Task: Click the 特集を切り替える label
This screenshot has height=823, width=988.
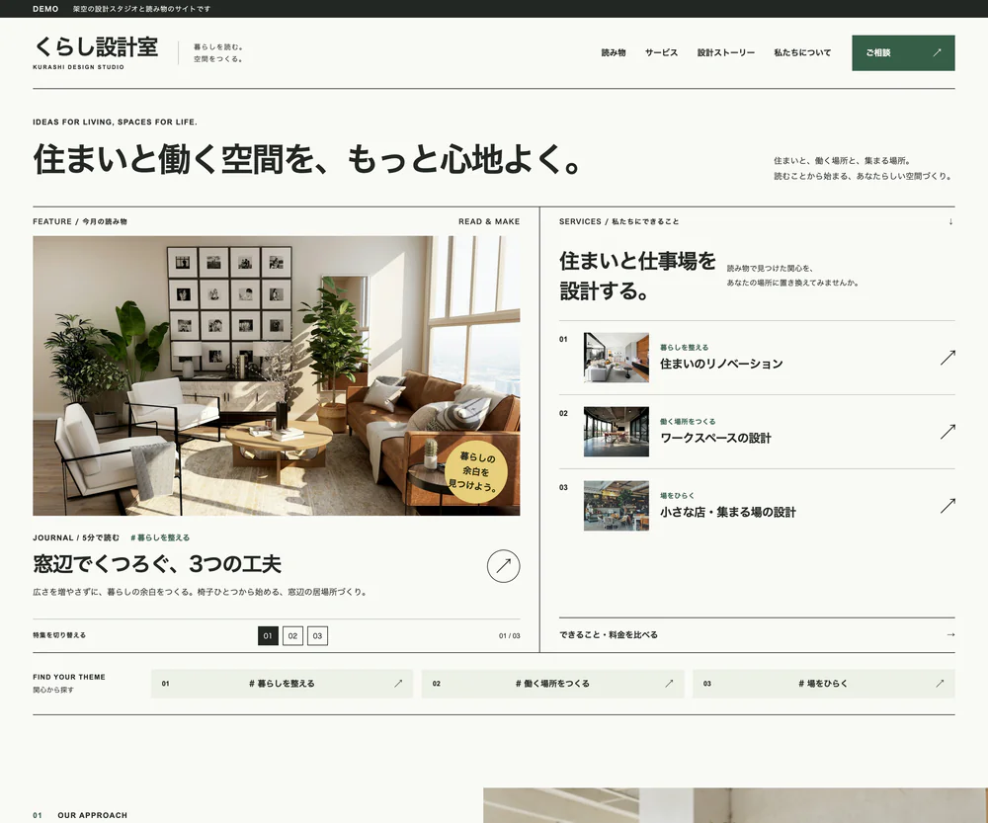Action: tap(59, 635)
